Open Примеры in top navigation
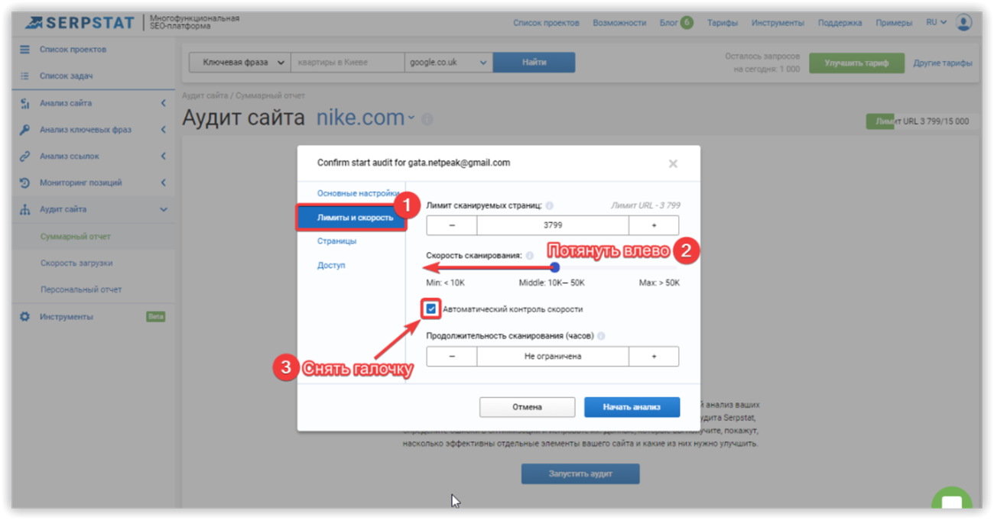The height and width of the screenshot is (520, 994). 894,23
